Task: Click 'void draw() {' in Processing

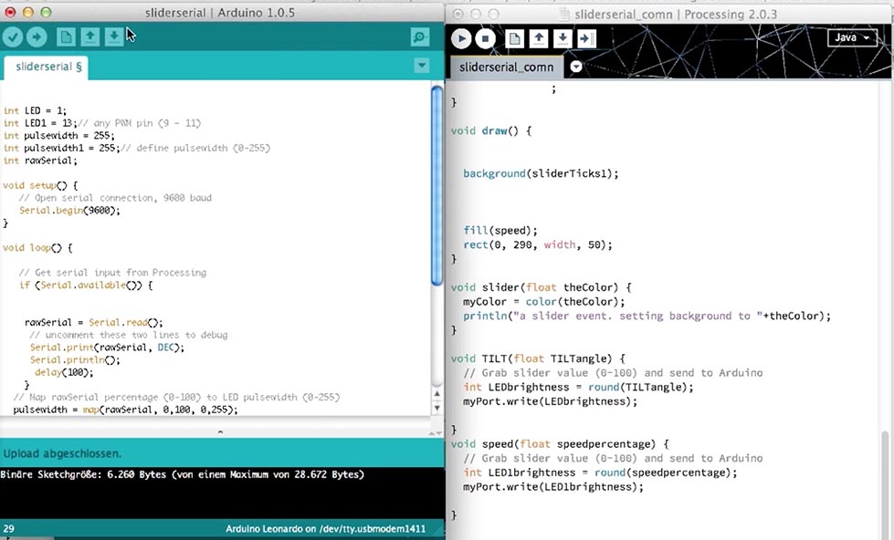Action: pos(491,130)
